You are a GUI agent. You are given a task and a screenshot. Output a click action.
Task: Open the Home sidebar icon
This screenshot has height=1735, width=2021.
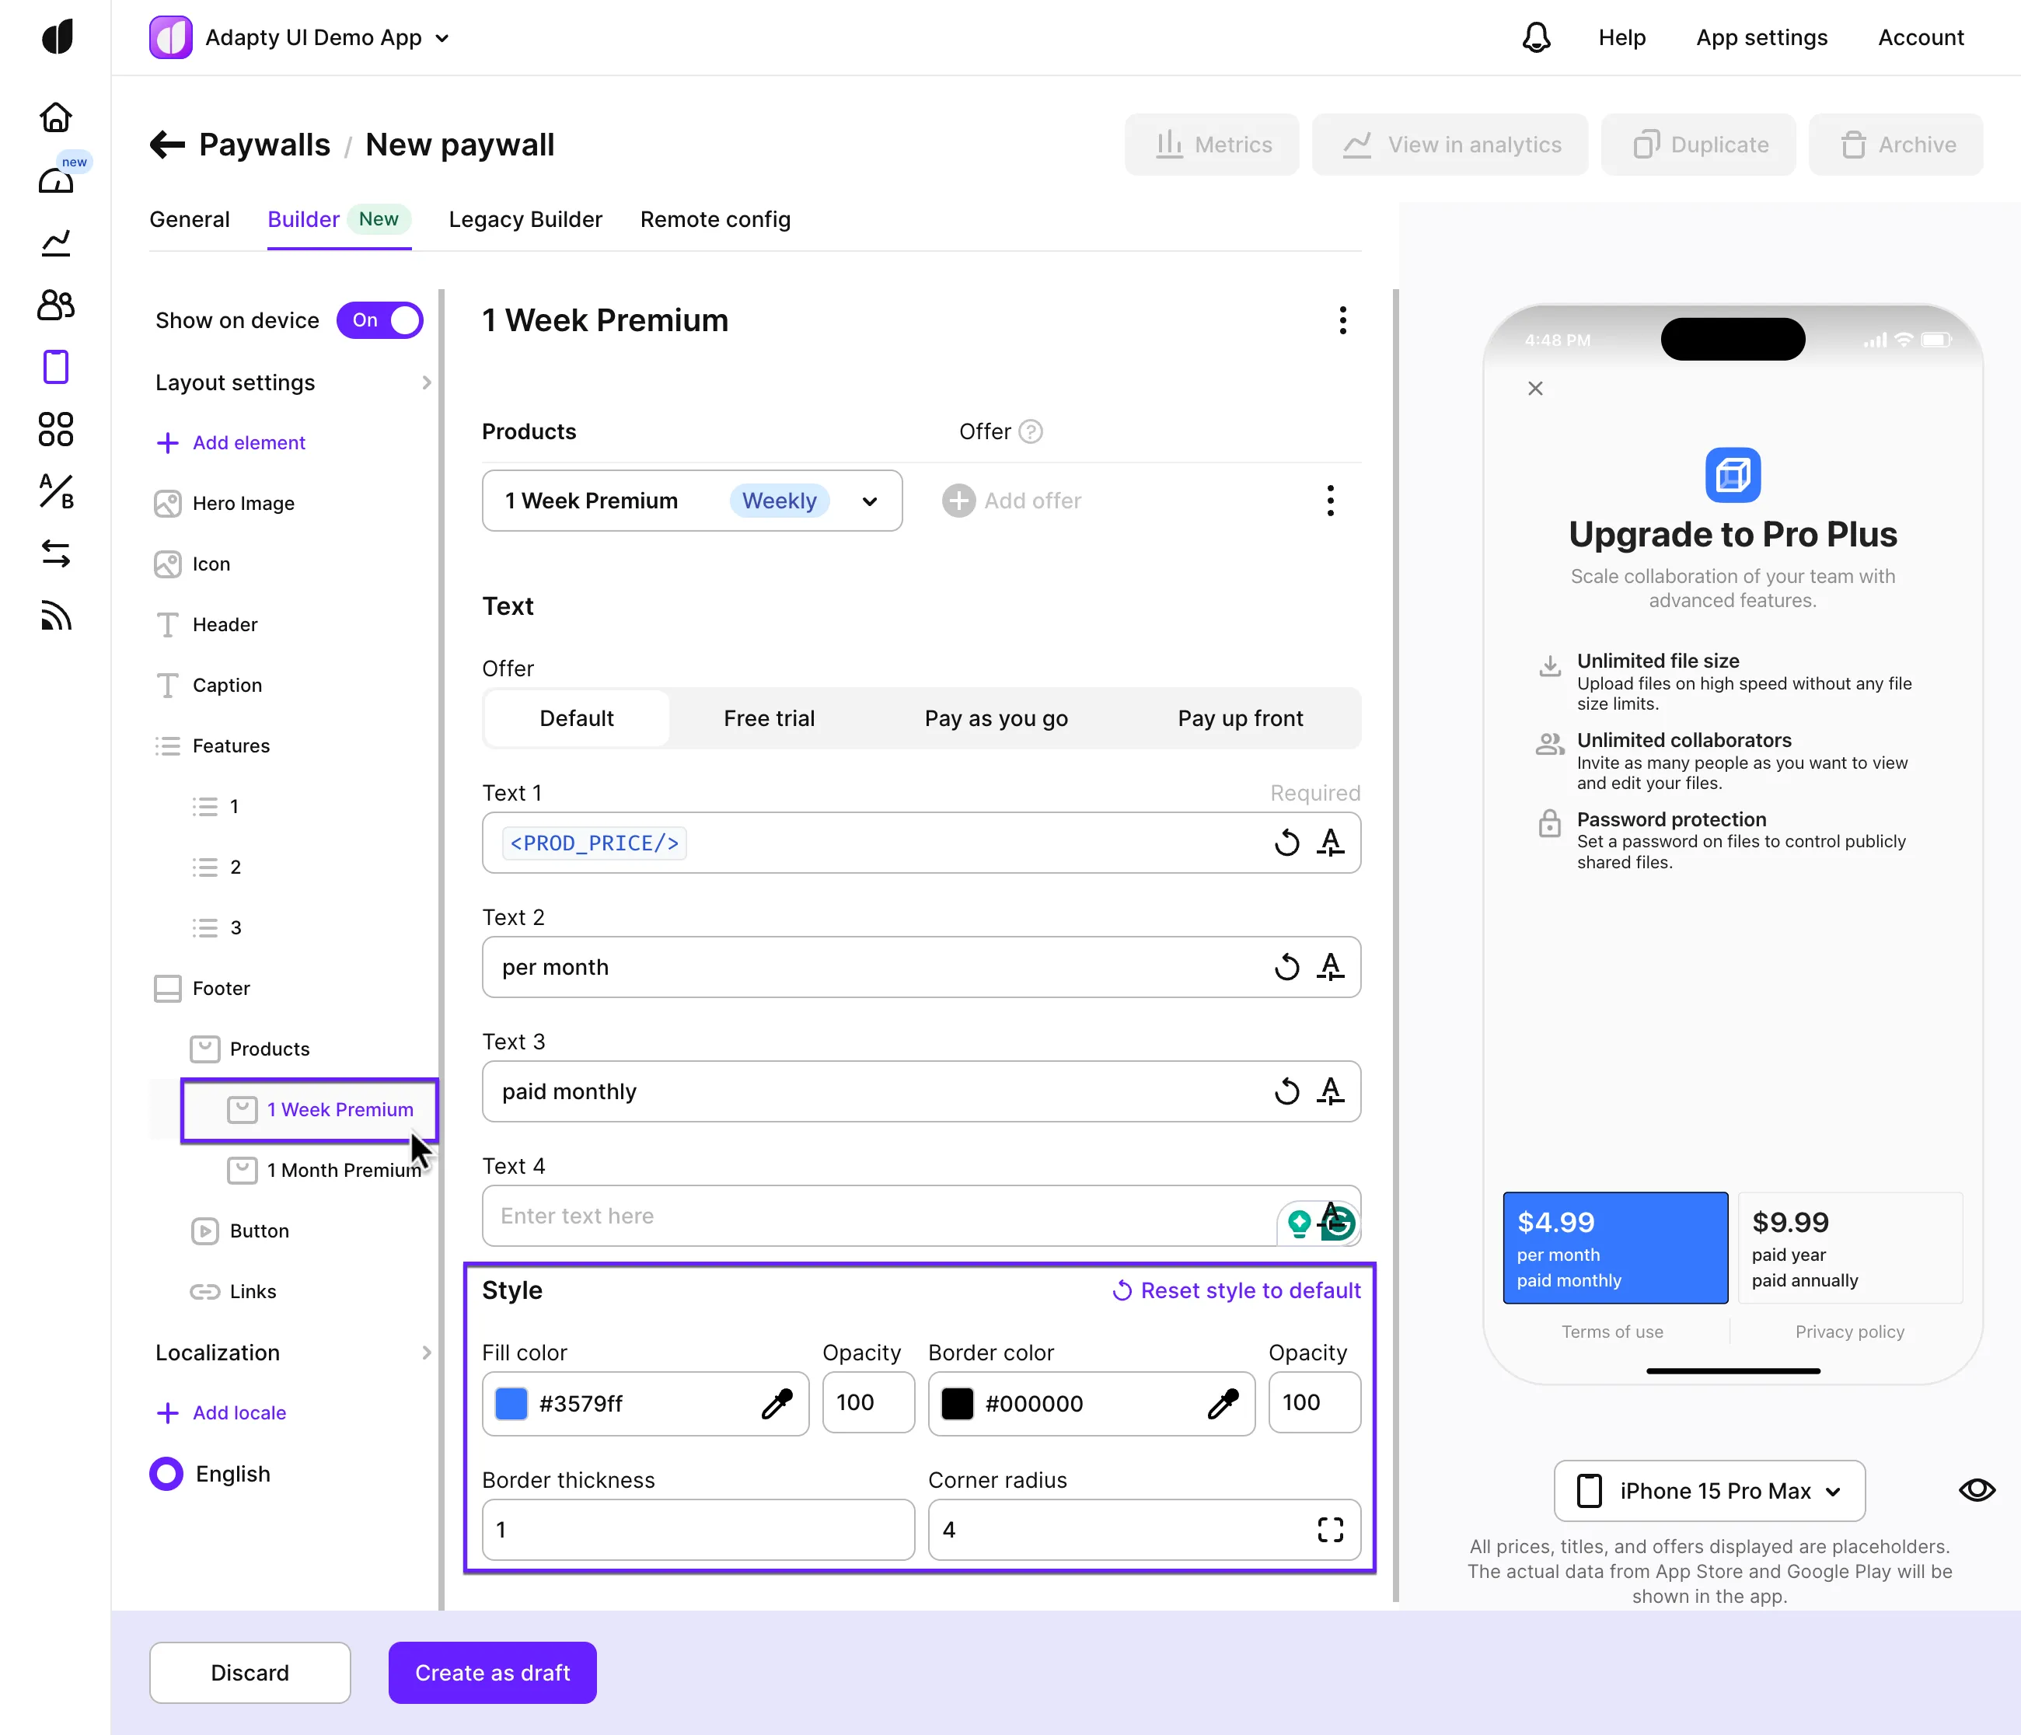[x=56, y=117]
